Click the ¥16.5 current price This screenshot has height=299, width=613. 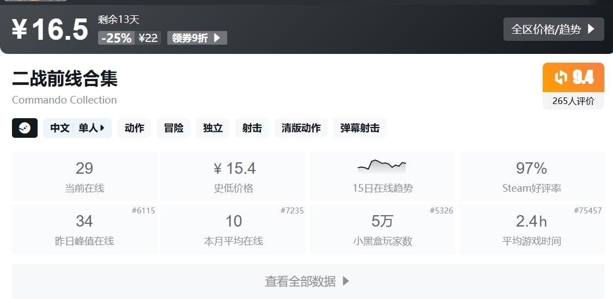50,29
